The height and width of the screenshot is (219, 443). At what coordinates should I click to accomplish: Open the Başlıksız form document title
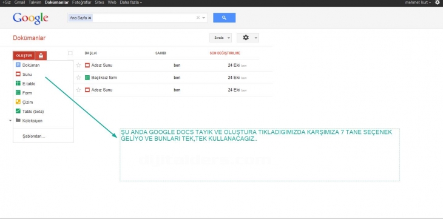point(104,78)
